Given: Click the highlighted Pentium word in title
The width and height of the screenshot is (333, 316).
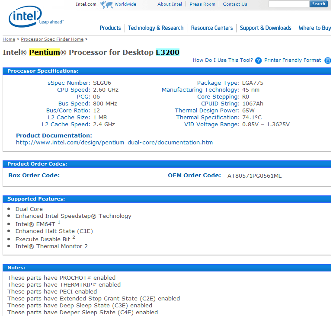Looking at the screenshot, I should click(45, 52).
